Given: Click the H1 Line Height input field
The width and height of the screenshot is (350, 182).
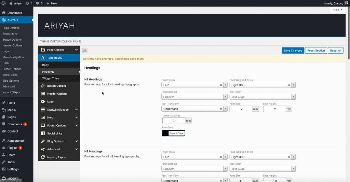Looking at the screenshot, I should [274, 109].
